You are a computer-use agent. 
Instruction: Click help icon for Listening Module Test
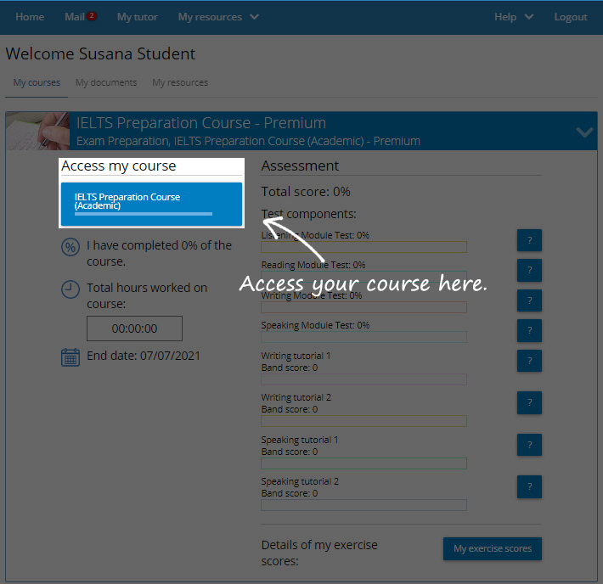[529, 240]
